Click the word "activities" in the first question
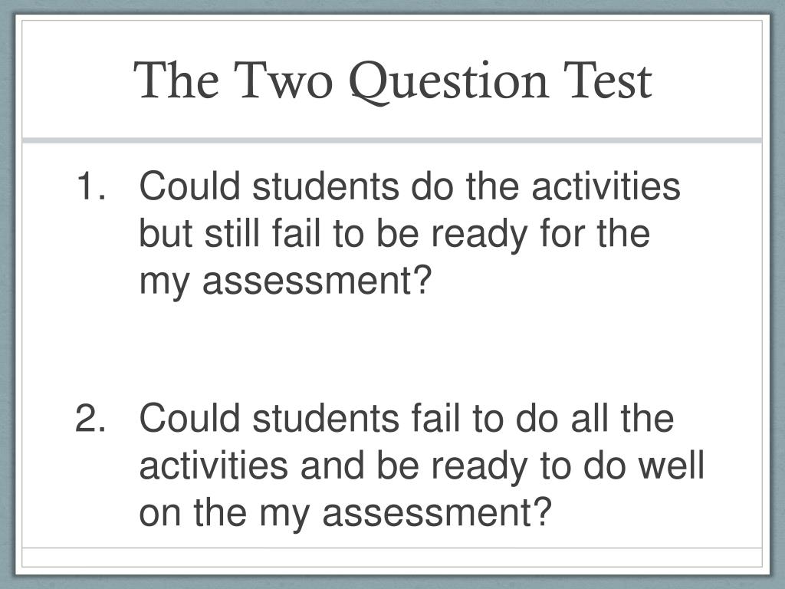The image size is (785, 589). point(606,186)
